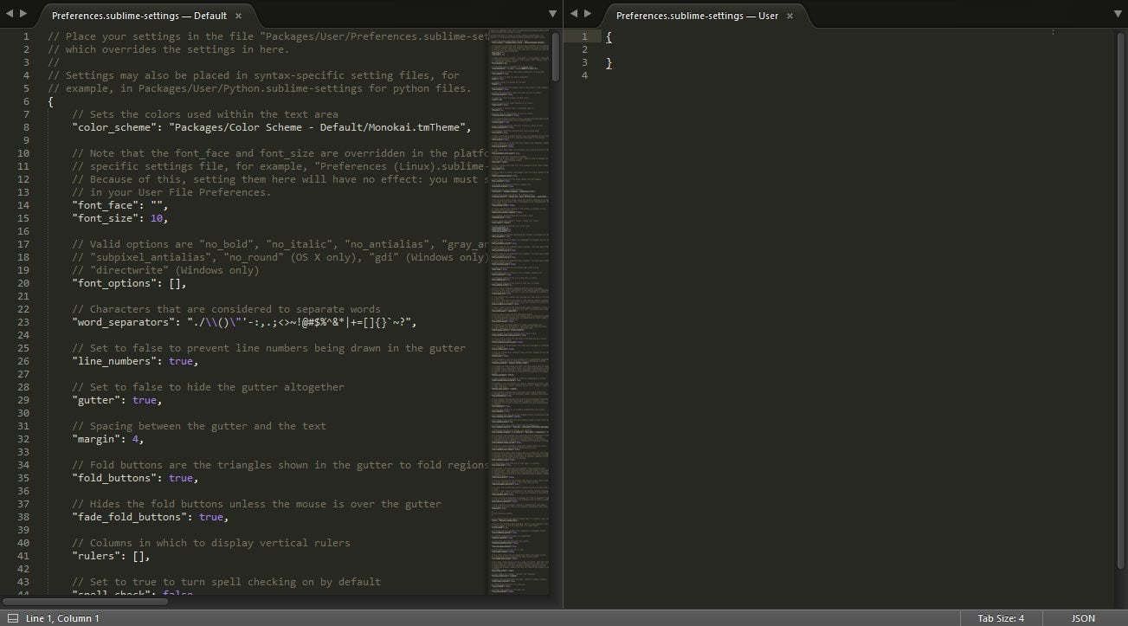
Task: Open the right pane tab list dropdown
Action: 1117,14
